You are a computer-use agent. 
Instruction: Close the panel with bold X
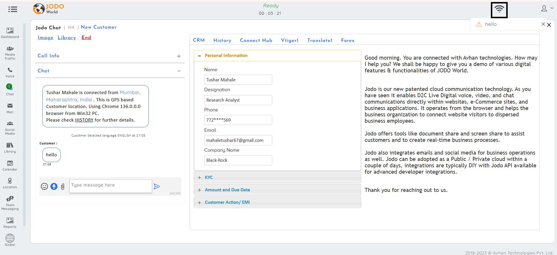(x=549, y=25)
